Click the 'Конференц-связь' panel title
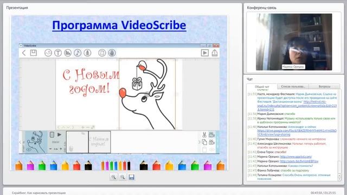Image resolution: width=347 pixels, height=195 pixels. (x=261, y=8)
